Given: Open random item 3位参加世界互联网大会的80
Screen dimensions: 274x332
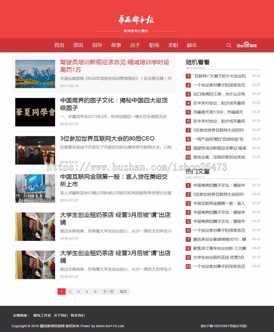Looking at the screenshot, I should [218, 130].
